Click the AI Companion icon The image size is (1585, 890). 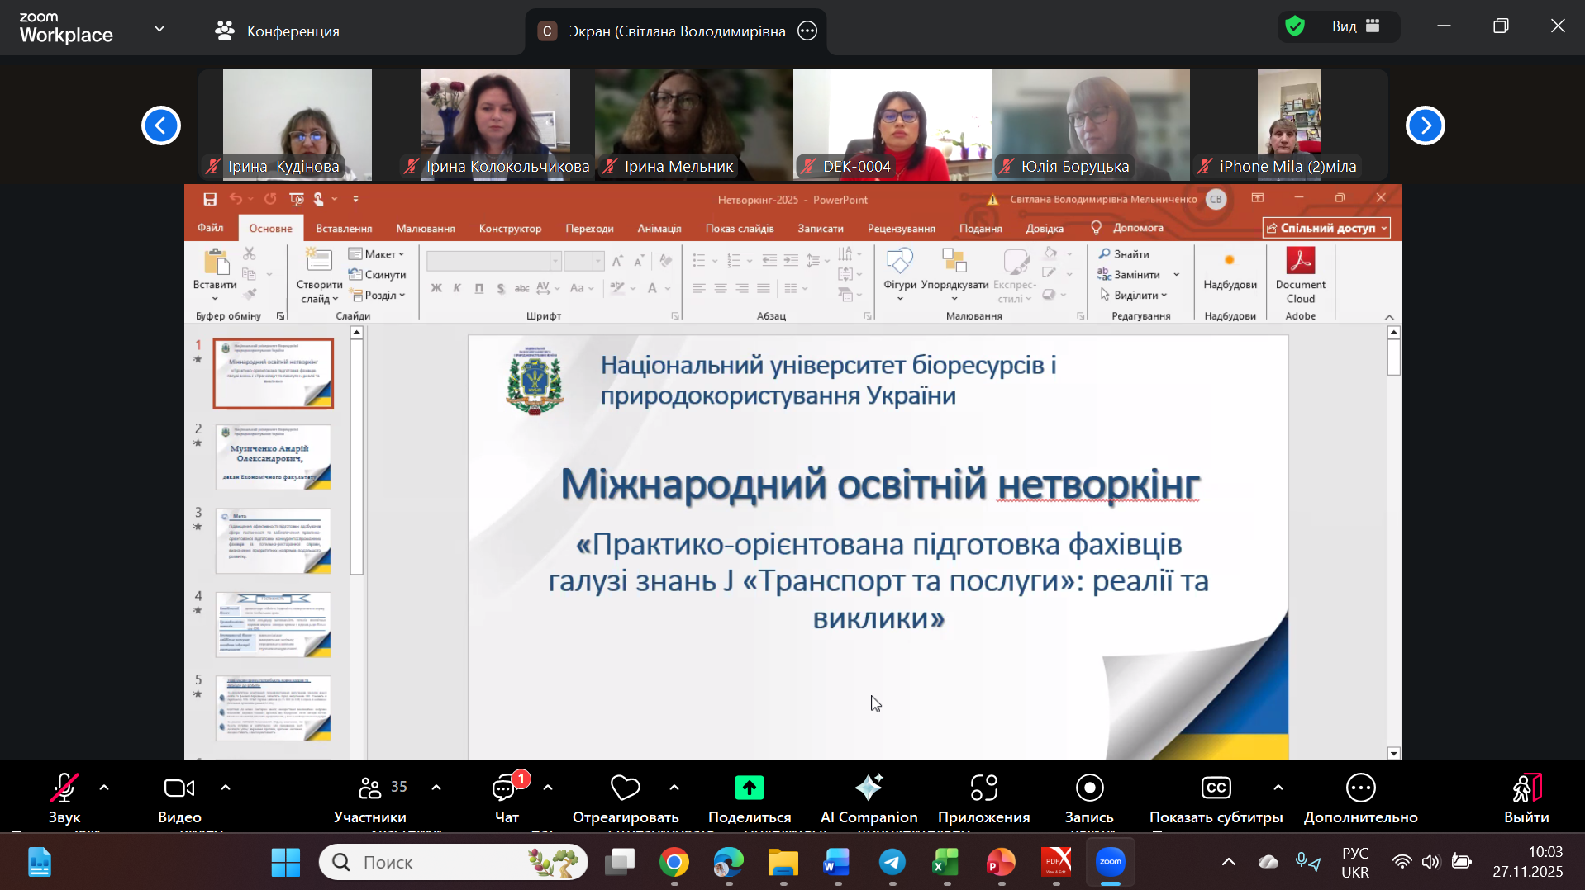pyautogui.click(x=869, y=789)
